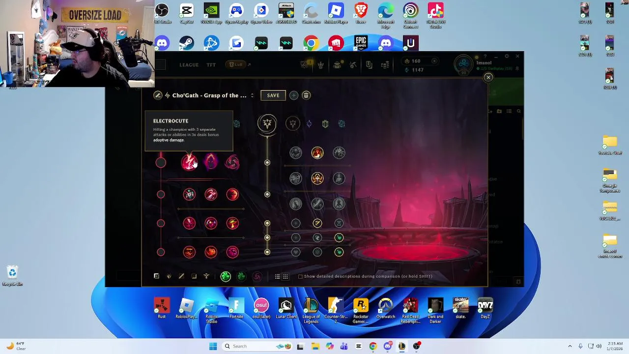Add RP using plus next to 160
629x354 pixels.
coord(434,61)
